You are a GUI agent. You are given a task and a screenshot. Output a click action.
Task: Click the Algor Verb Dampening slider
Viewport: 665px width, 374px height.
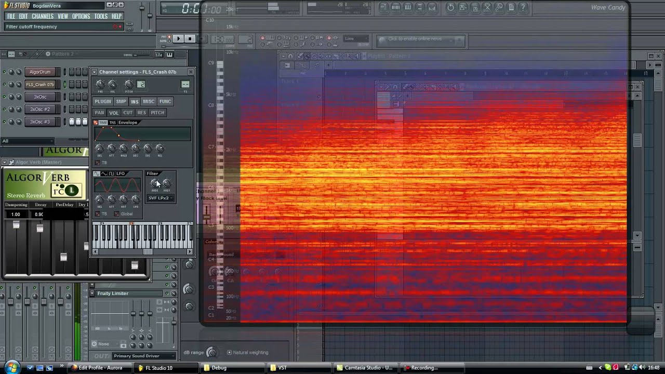click(16, 225)
